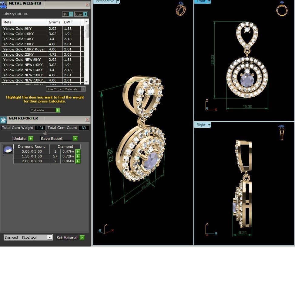Click the Metal Weights scale icon
295x283 pixels.
[3, 5]
